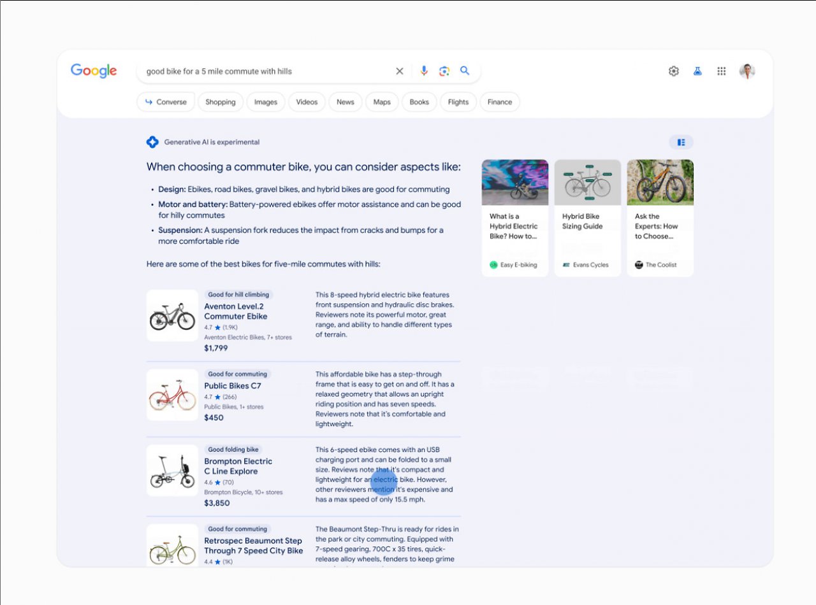Click the Google logo
This screenshot has width=816, height=605.
pos(94,71)
